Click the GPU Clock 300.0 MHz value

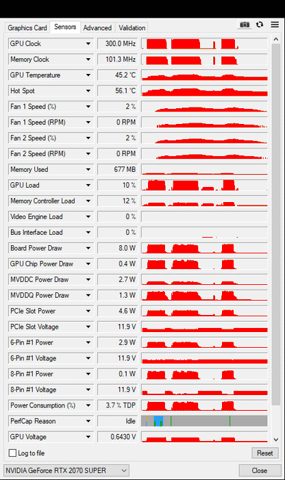click(x=118, y=44)
